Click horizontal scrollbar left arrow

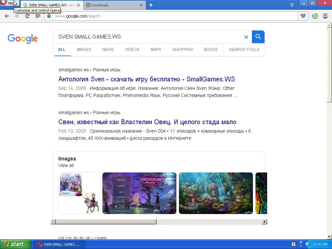tap(53, 222)
